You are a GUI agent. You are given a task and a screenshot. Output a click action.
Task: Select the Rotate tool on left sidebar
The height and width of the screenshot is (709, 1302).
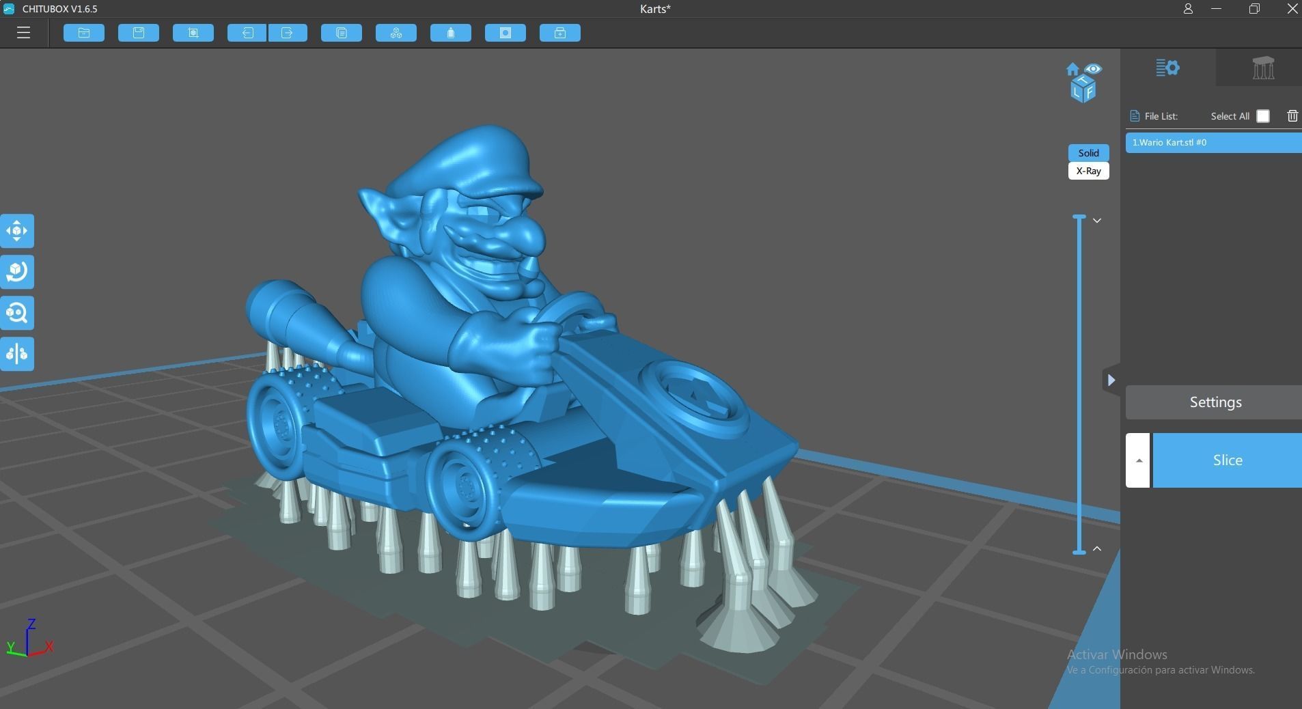tap(17, 272)
